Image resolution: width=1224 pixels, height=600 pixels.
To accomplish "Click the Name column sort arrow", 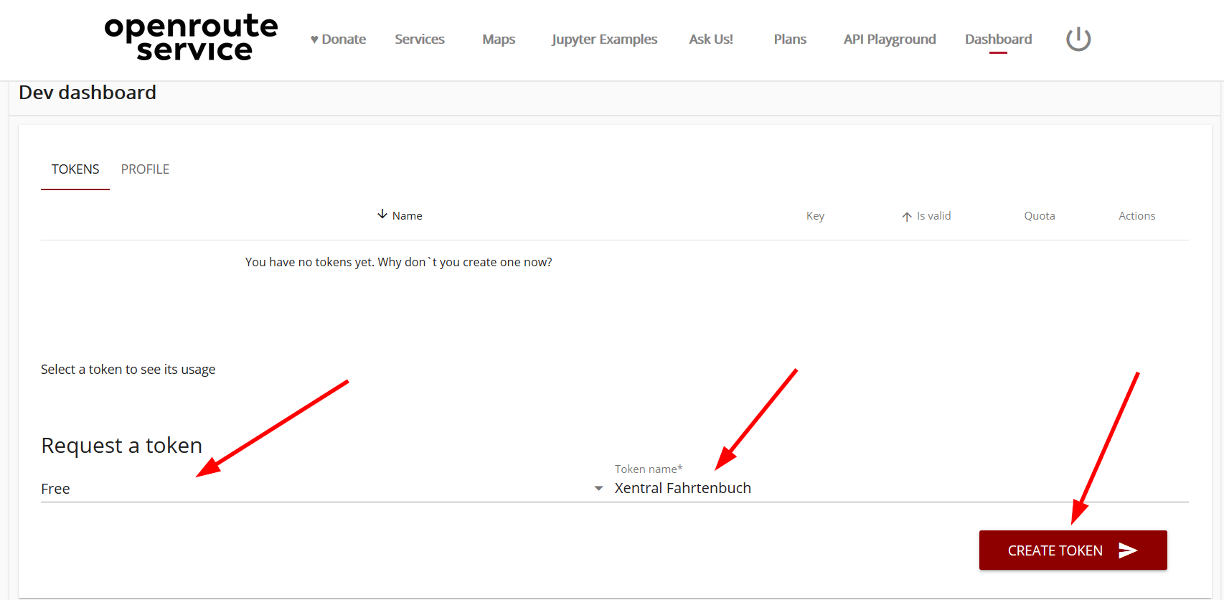I will coord(382,215).
